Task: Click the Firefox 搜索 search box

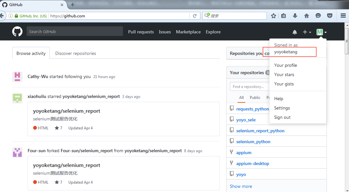Action: pyautogui.click(x=234, y=16)
